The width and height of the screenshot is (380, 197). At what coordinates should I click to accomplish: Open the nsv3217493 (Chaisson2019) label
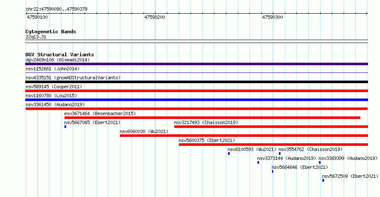point(206,122)
